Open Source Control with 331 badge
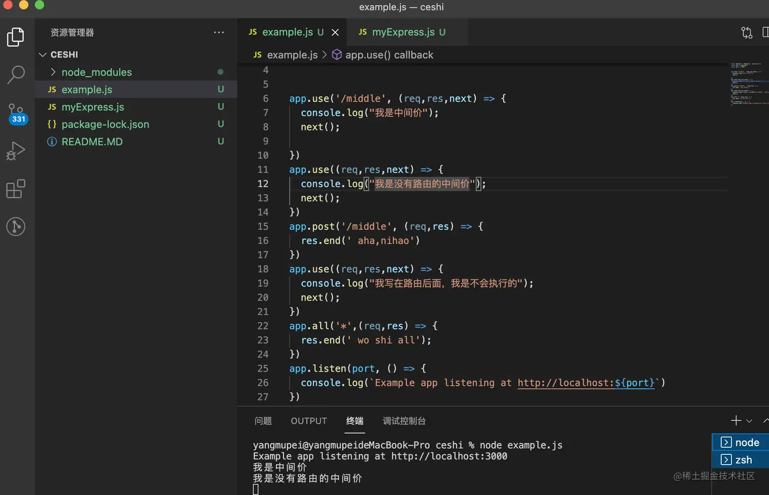 pos(16,113)
